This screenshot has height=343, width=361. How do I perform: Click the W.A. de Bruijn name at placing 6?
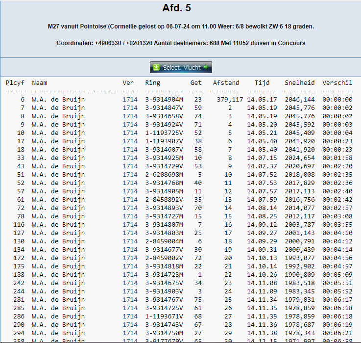click(58, 100)
